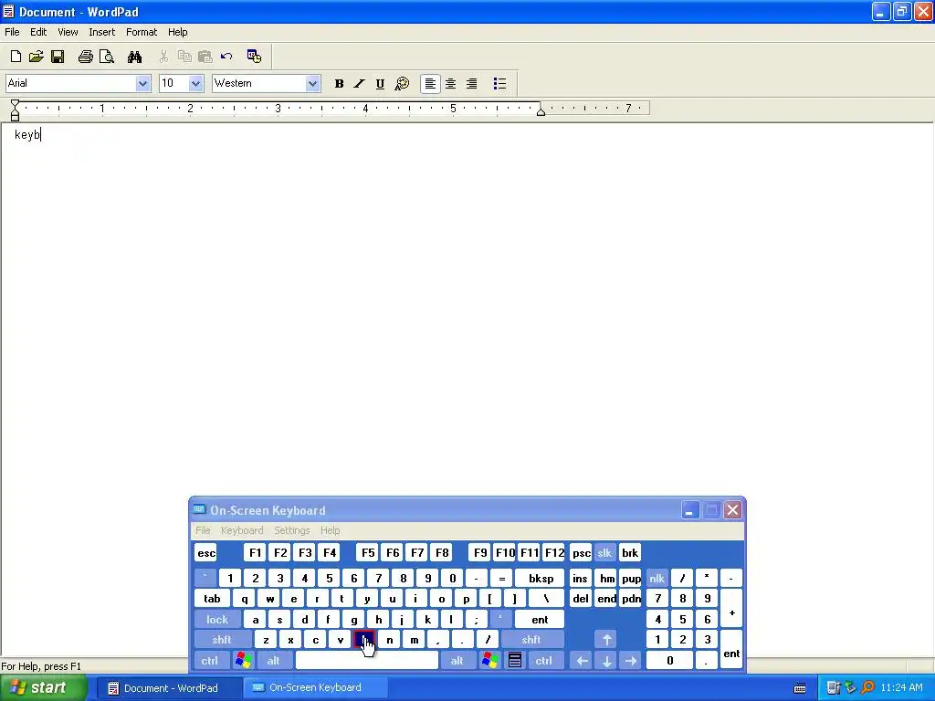Click left Windows key on keyboard
Screen dimensions: 935x701
(x=243, y=661)
